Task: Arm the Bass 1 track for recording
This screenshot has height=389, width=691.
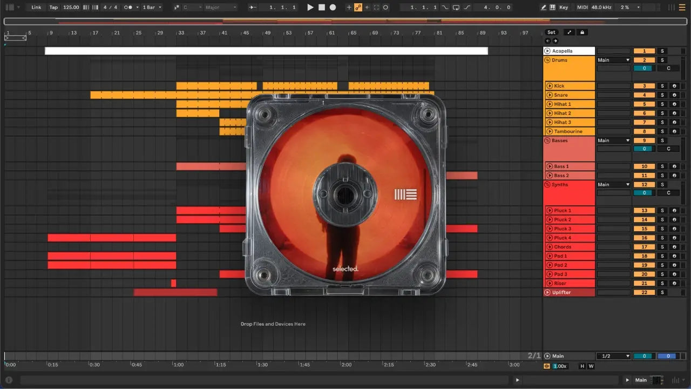Action: [674, 166]
